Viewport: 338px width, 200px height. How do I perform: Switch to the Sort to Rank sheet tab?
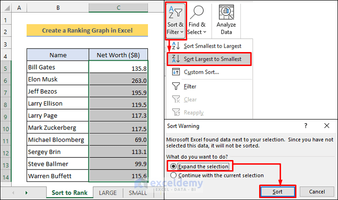click(70, 193)
